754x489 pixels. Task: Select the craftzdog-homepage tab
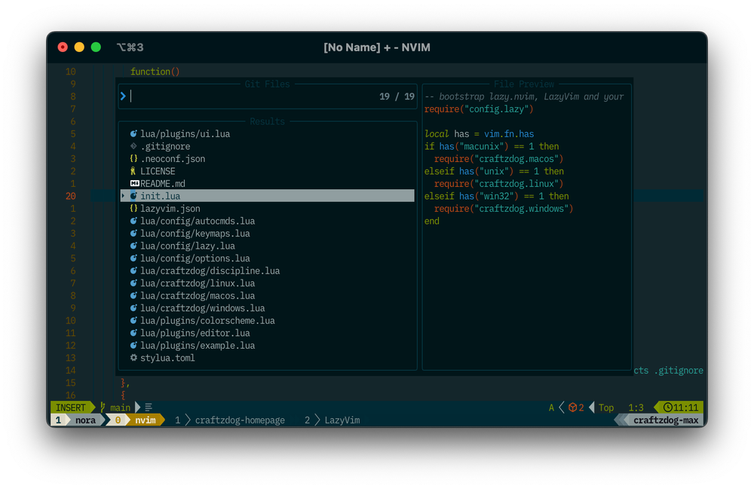coord(240,420)
